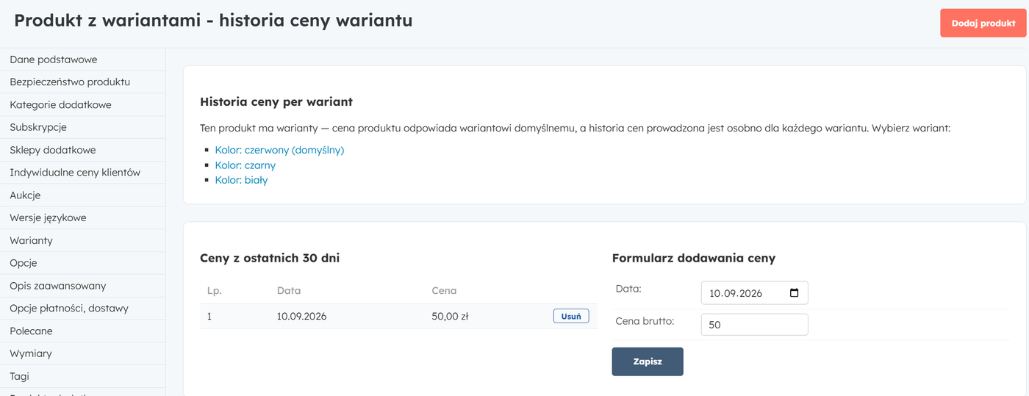Open the date picker calendar icon
The image size is (1029, 396).
794,292
